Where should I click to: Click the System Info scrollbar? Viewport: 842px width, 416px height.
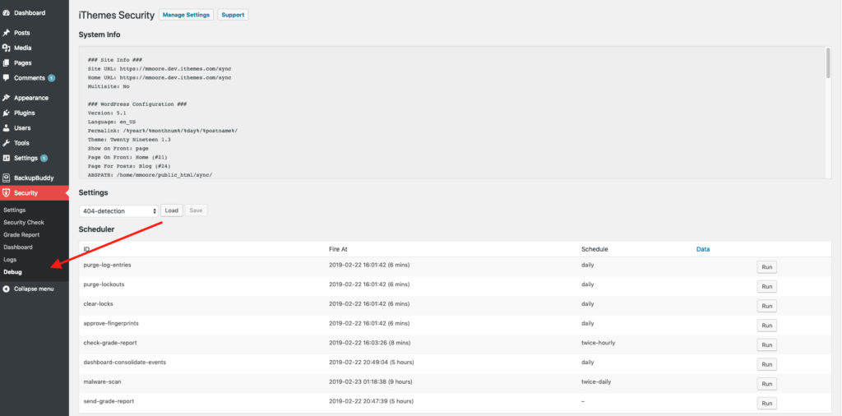828,63
